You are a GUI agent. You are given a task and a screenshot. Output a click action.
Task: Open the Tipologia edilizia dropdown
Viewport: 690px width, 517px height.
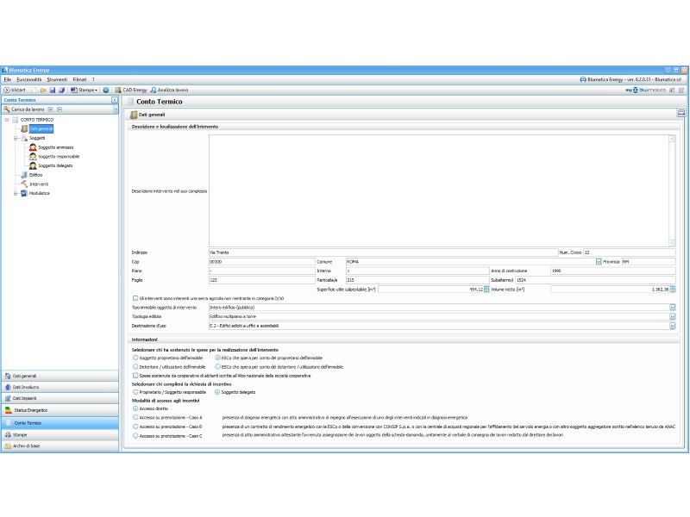[x=673, y=317]
